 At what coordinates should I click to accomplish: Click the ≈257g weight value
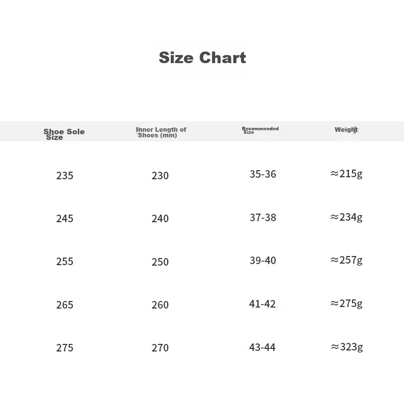point(346,260)
